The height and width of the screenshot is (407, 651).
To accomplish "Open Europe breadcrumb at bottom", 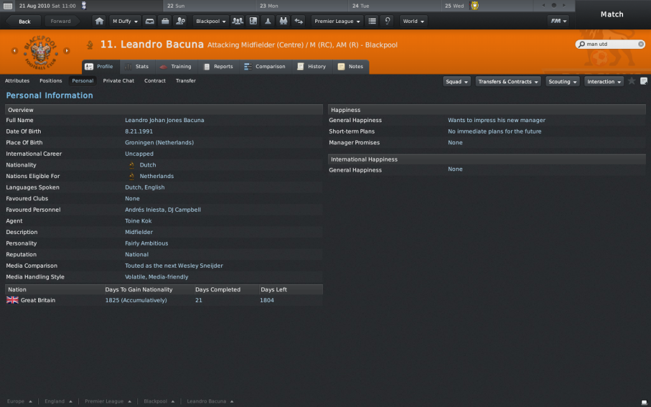I will coord(19,401).
